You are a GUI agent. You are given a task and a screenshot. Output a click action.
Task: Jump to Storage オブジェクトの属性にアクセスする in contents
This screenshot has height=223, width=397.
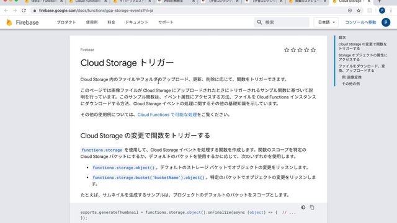point(362,58)
